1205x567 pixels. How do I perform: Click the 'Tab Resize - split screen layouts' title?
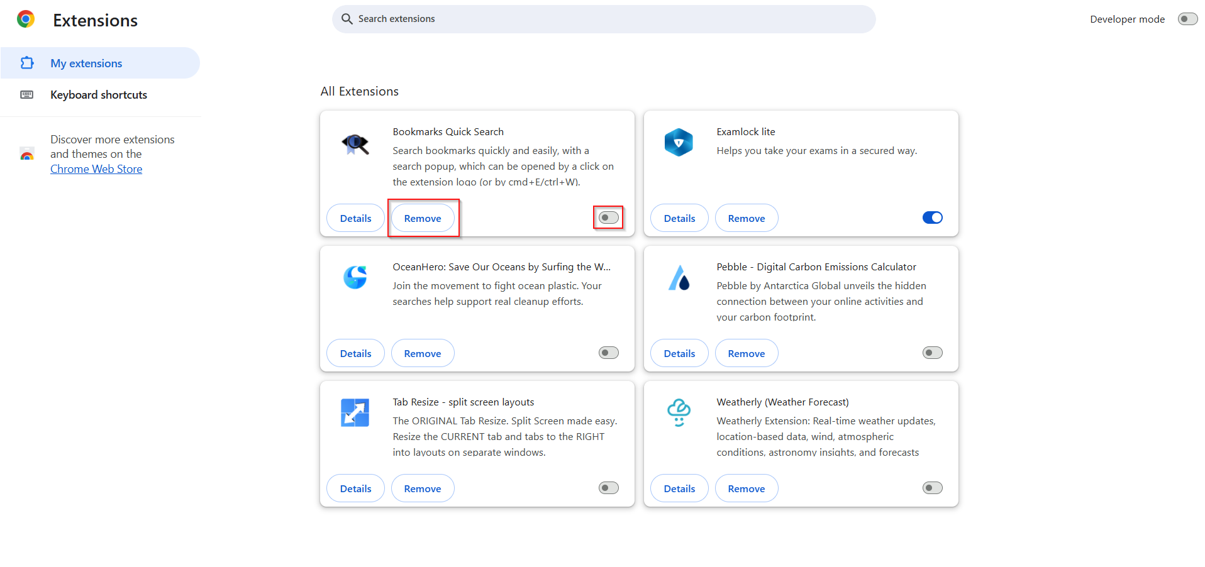(x=464, y=402)
